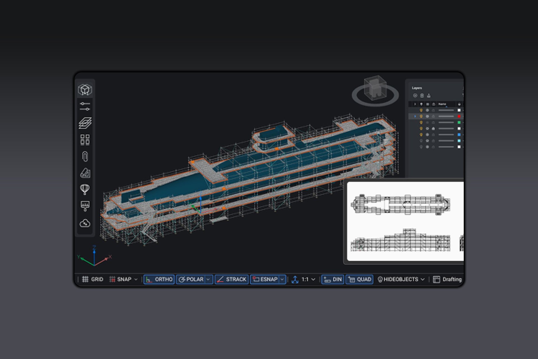This screenshot has height=359, width=538.
Task: Open the SNAP settings dropdown arrow
Action: 136,279
